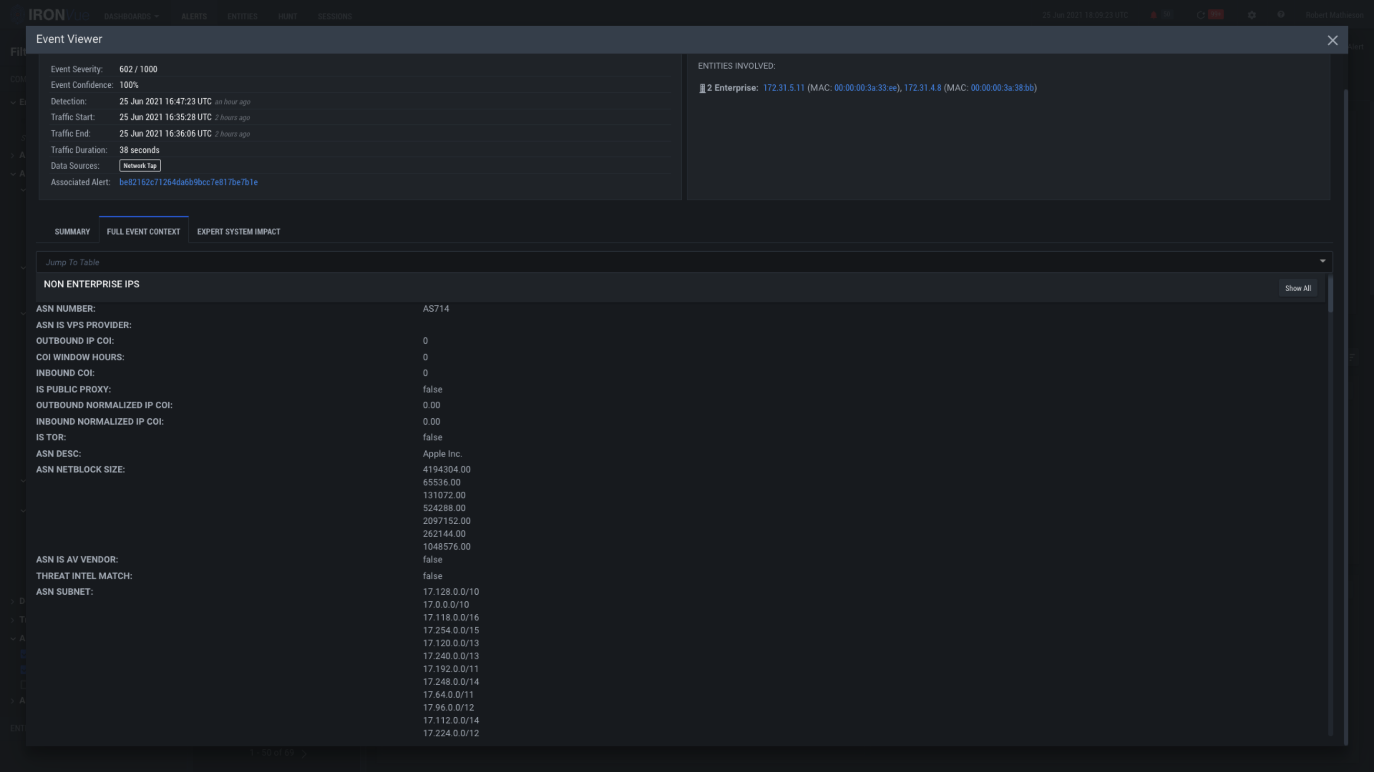This screenshot has height=772, width=1374.
Task: Click the enterprise building icon in Entities Involved
Action: pyautogui.click(x=702, y=89)
